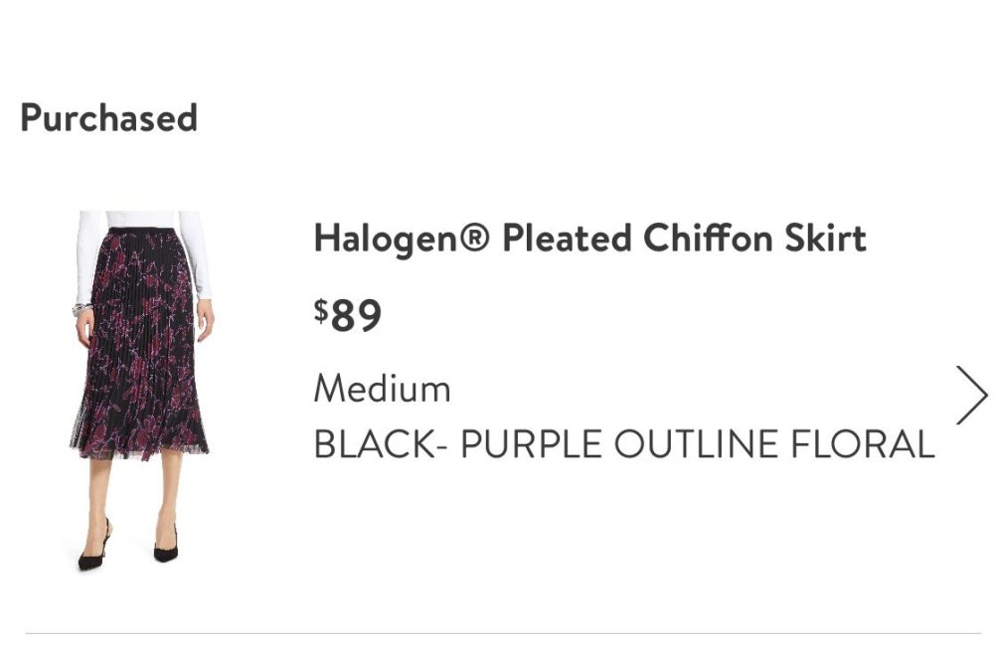The height and width of the screenshot is (657, 994).
Task: Select the Medium size label
Action: click(x=382, y=389)
